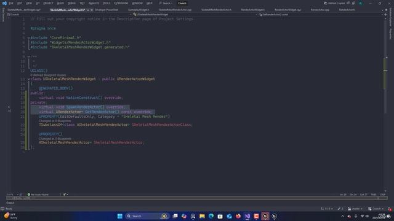Click the '0 derived Blueprint classes' CodeLens link
394x221 pixels.
click(48, 75)
